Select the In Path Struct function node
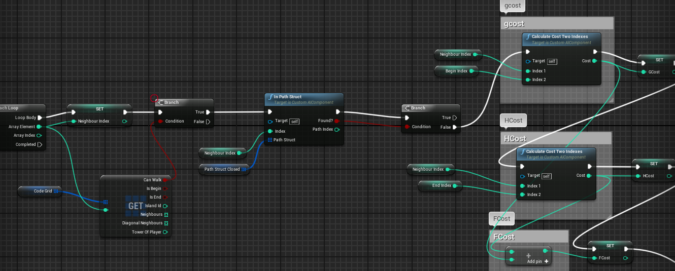 303,99
